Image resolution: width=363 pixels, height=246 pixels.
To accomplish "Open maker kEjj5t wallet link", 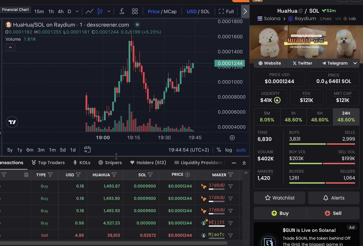I will tap(217, 222).
